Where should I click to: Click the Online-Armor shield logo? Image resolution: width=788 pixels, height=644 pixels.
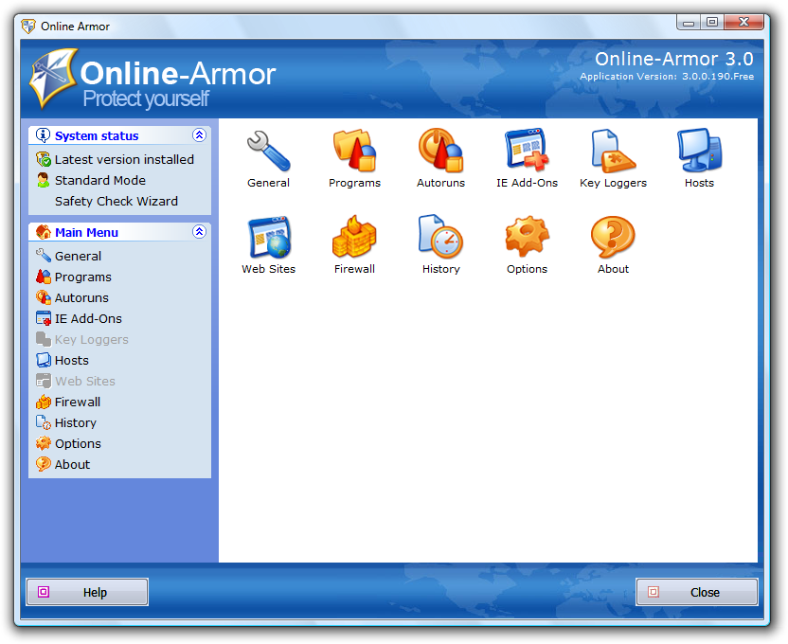tap(53, 78)
